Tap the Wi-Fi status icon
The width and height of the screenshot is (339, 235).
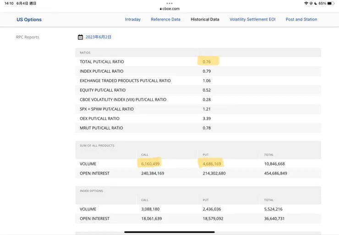(x=306, y=3)
